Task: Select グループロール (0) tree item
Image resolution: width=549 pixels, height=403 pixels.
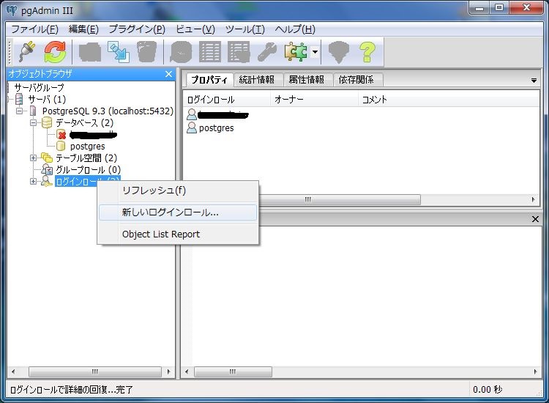Action: click(x=89, y=170)
